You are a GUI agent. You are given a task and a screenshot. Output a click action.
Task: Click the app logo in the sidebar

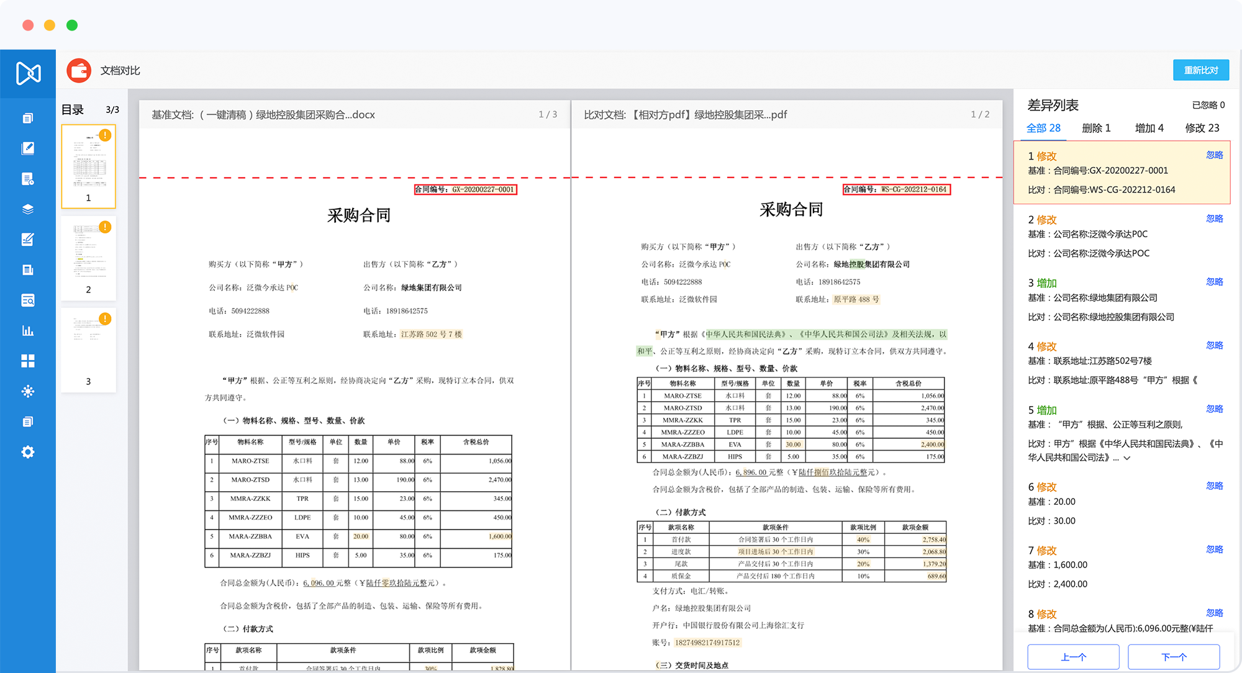[x=28, y=73]
